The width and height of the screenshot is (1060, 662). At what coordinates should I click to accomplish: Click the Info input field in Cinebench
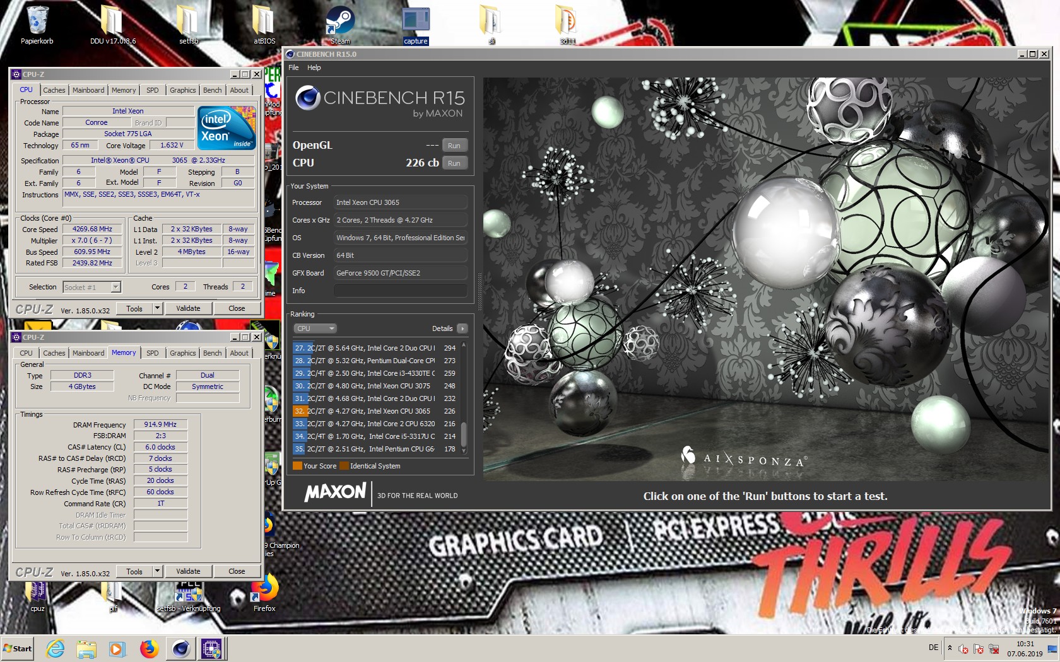400,291
